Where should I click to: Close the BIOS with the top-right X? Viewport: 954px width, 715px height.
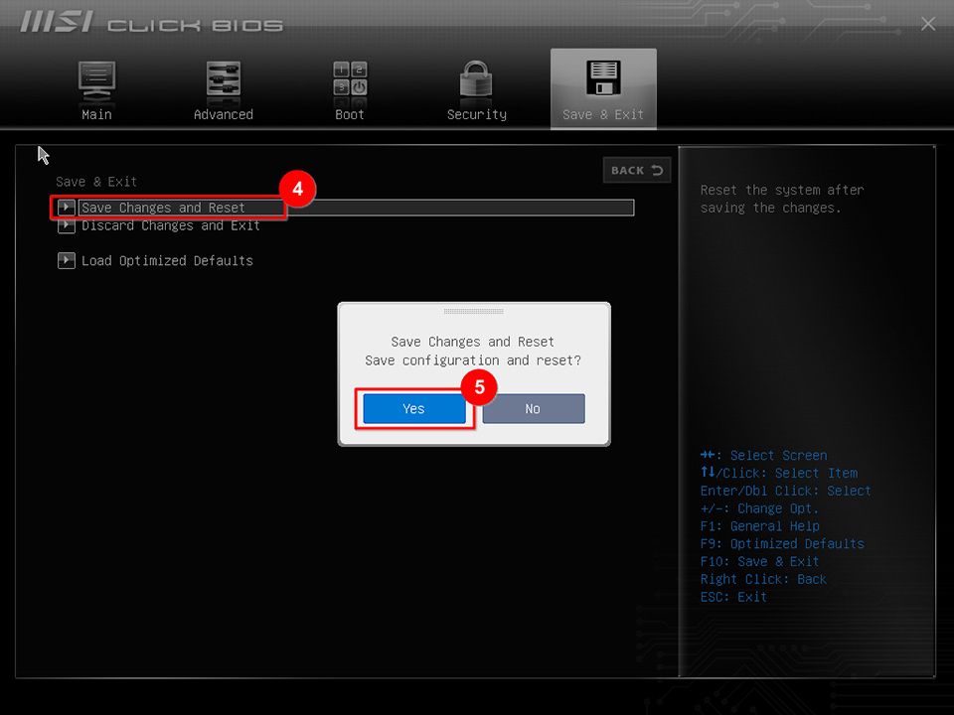[928, 24]
